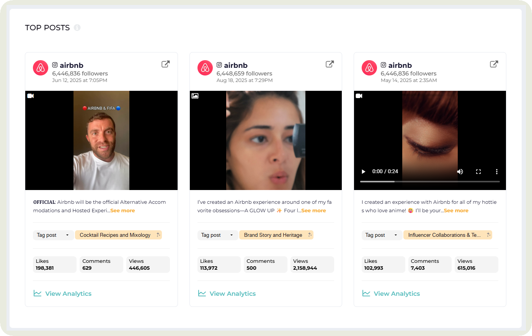Click the Airbnb avatar on the first post
The height and width of the screenshot is (336, 532).
tap(40, 67)
